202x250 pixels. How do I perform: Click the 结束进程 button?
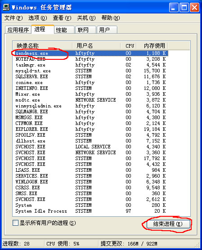(168, 224)
